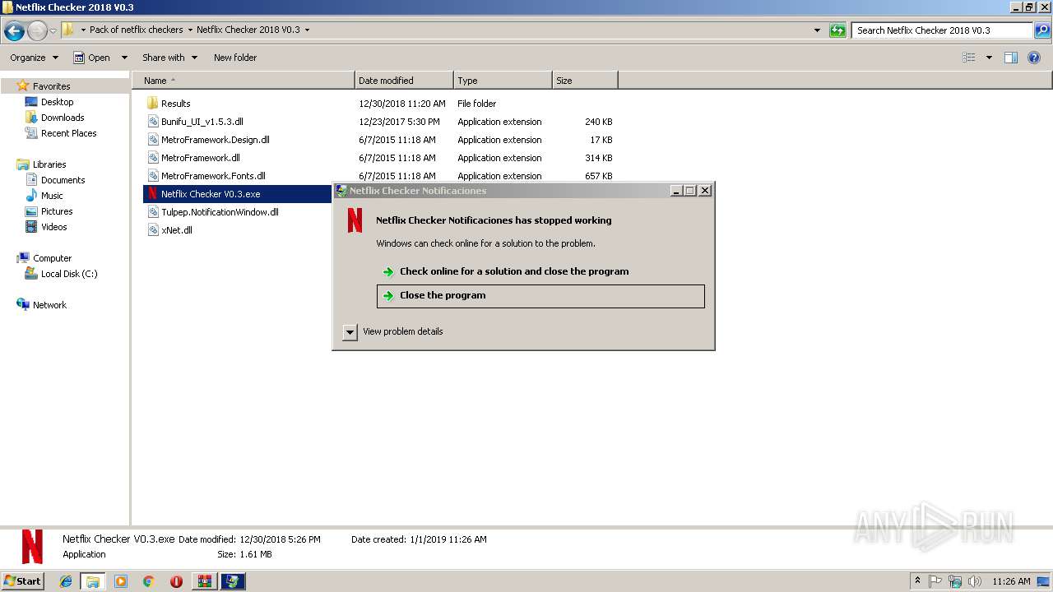Select the Results folder icon
This screenshot has width=1053, height=592.
pos(152,104)
